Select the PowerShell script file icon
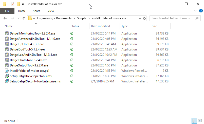 click(7, 71)
